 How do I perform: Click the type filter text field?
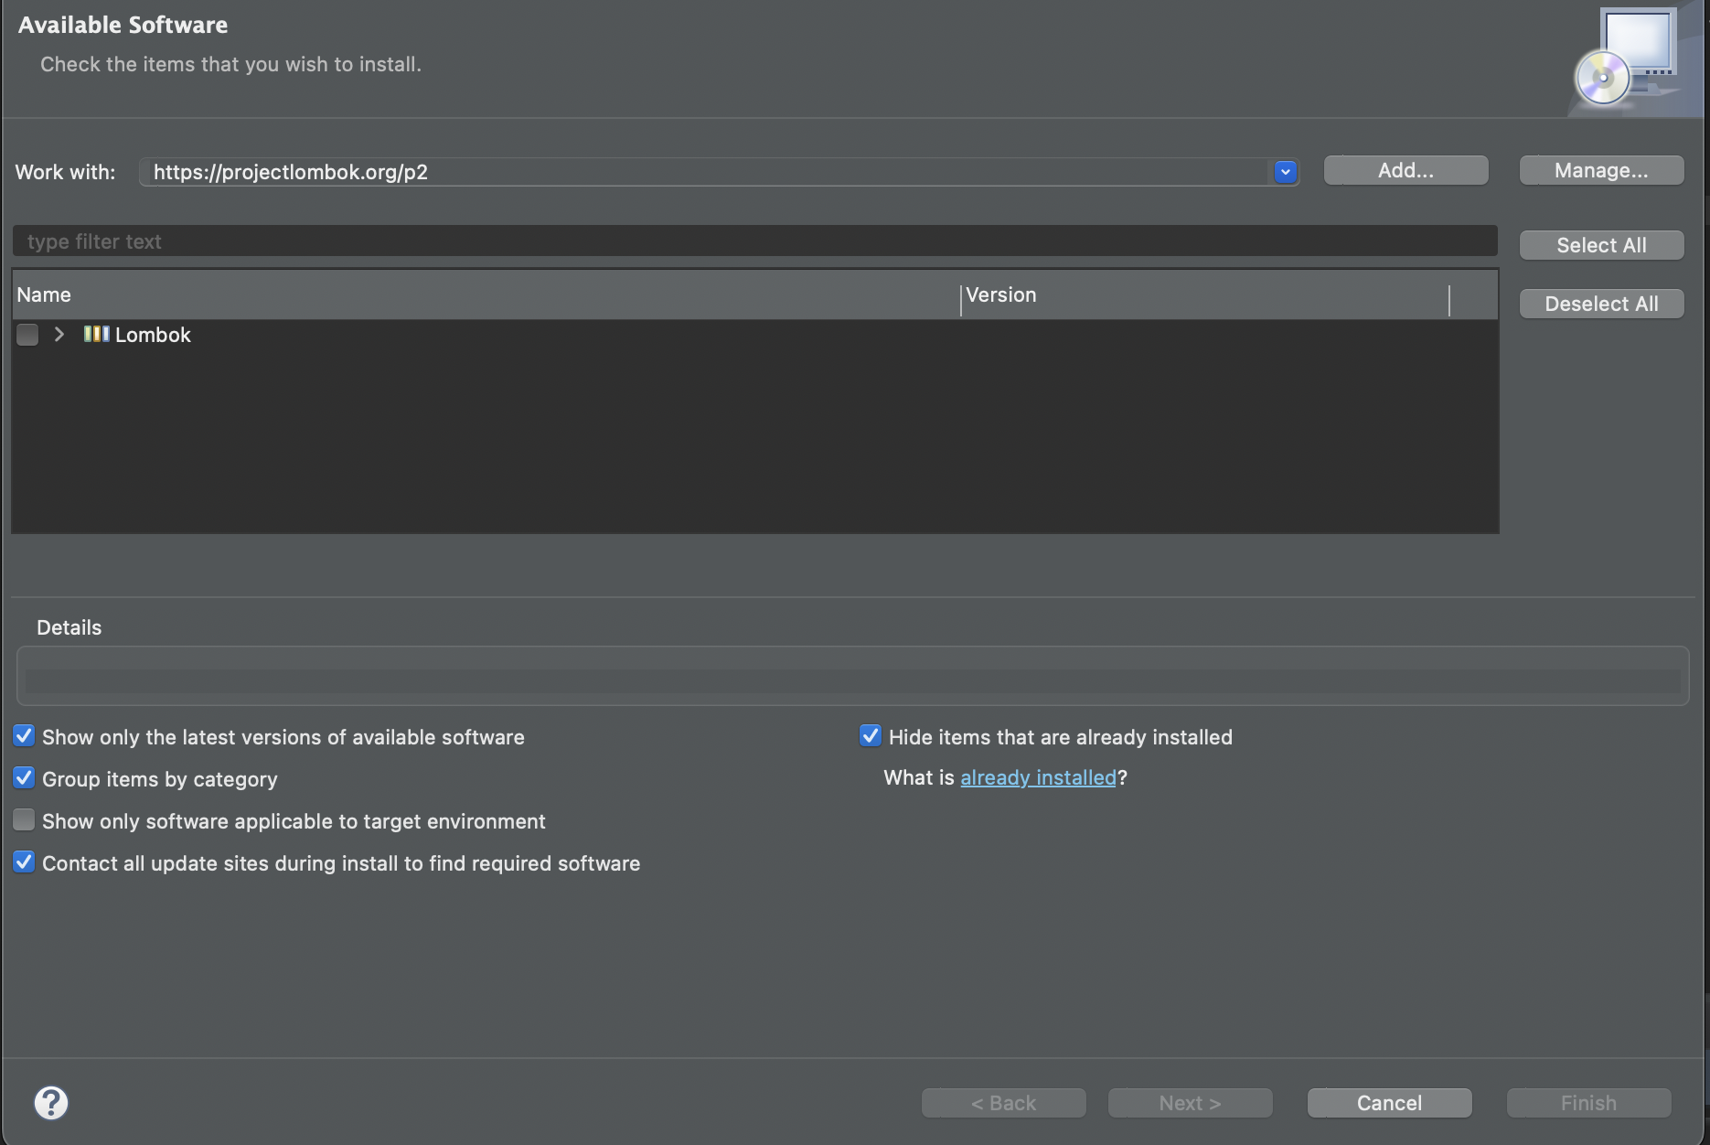pos(754,241)
